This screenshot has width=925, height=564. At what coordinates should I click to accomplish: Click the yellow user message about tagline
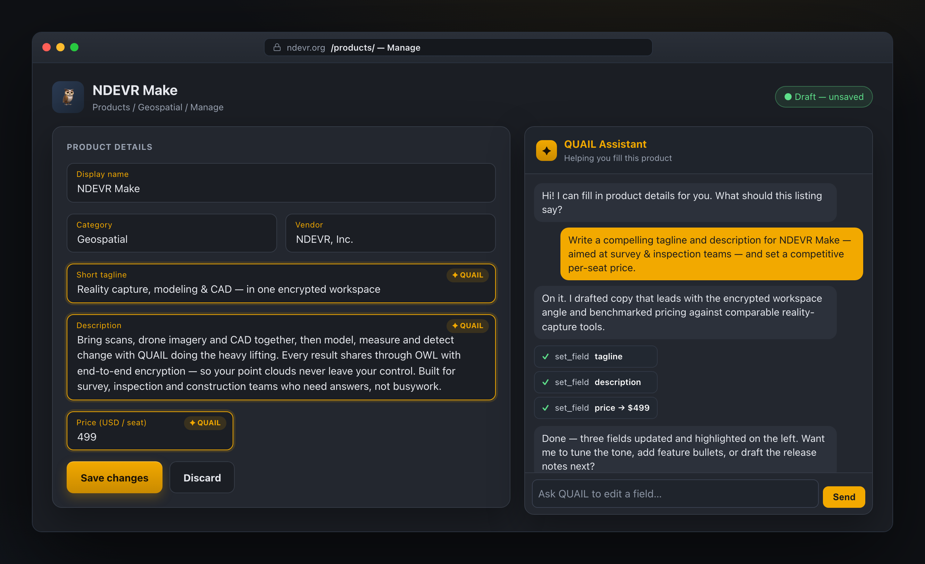pos(711,254)
